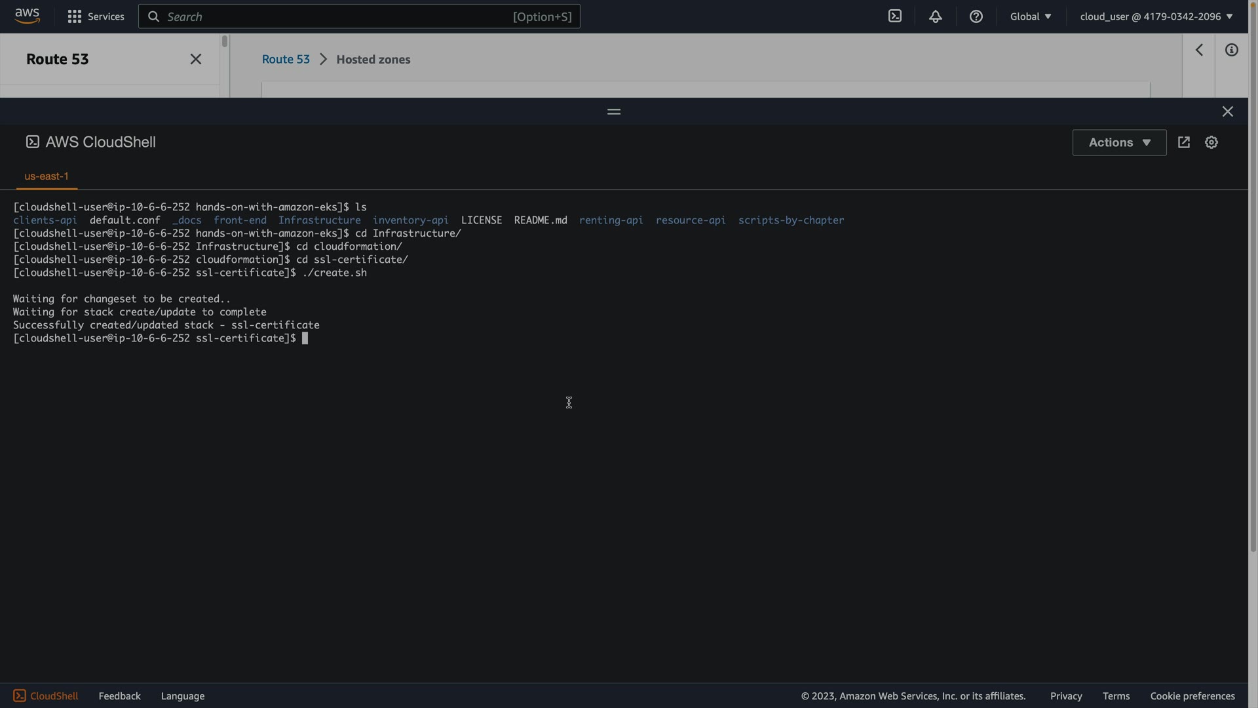Viewport: 1258px width, 708px height.
Task: Expand the CloudShell Actions dropdown
Action: tap(1119, 142)
